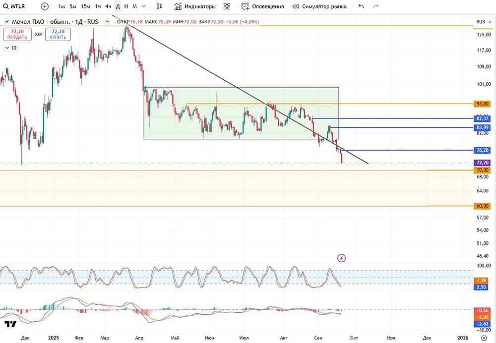This screenshot has height=343, width=496.
Task: Click 2026 on time axis
Action: [x=463, y=338]
